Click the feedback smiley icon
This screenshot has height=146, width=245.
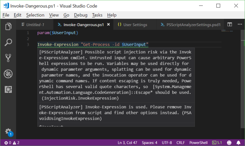coord(229,142)
